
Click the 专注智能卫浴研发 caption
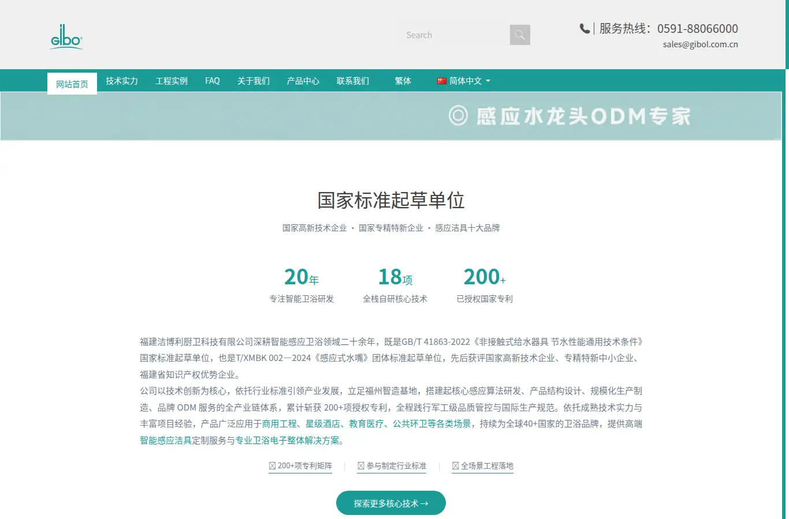[x=302, y=299]
